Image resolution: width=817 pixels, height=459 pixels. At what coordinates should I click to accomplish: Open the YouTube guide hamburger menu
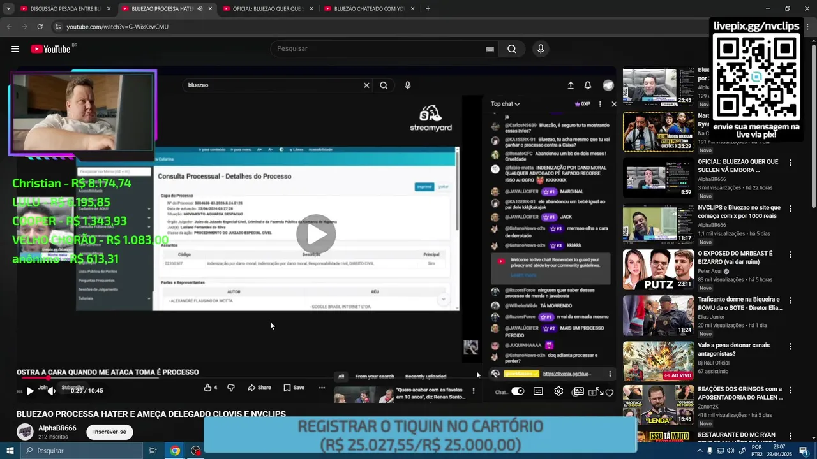15,49
